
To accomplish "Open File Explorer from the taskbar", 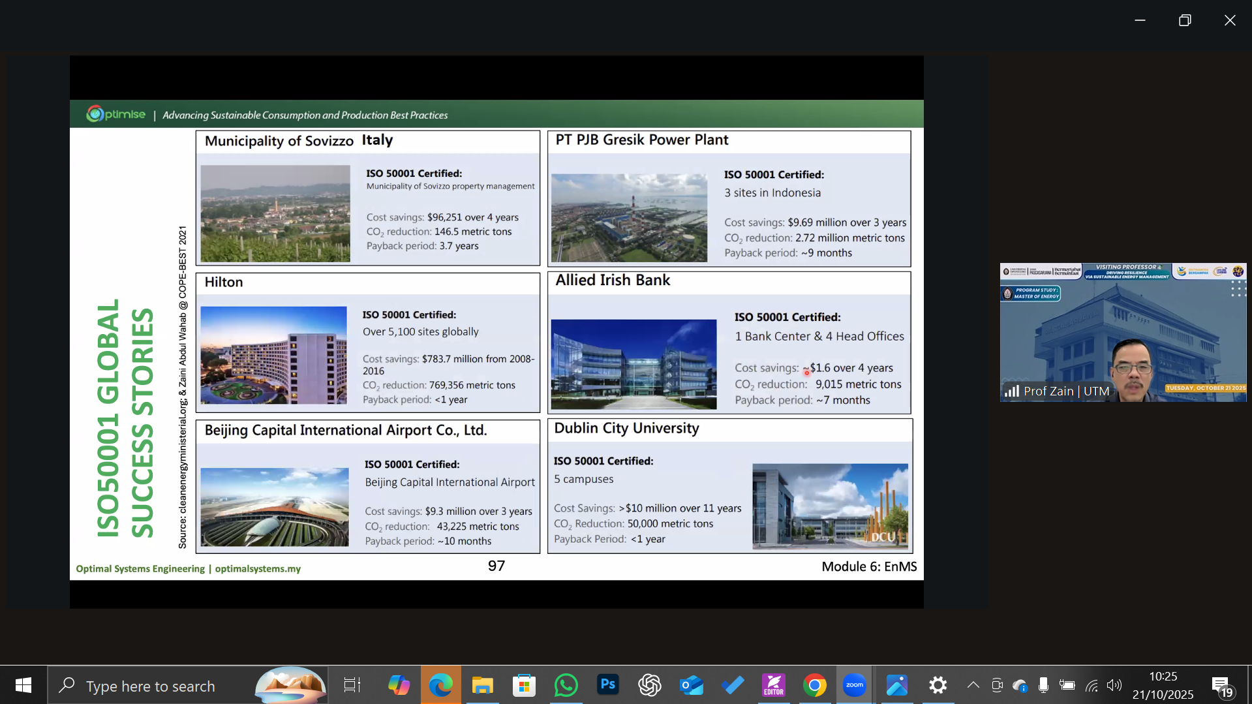I will [482, 685].
